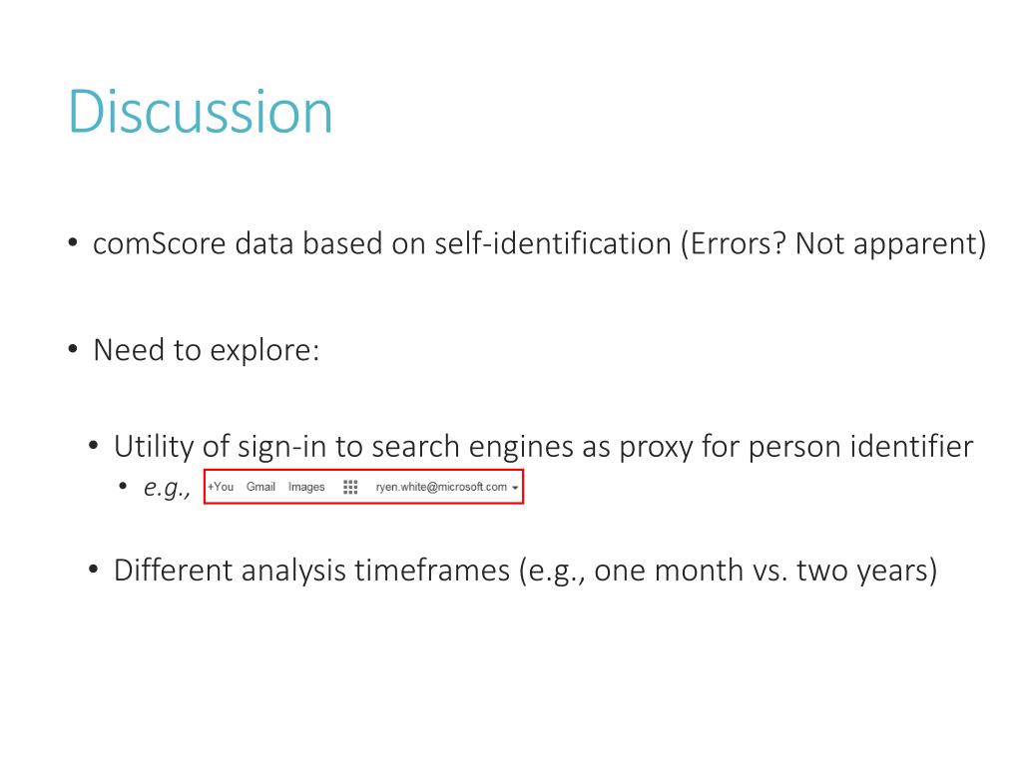Select the "one month vs. two years" phrase

761,572
